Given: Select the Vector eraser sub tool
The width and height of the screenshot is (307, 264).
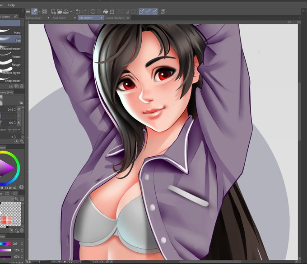Looking at the screenshot, I should point(10,55).
